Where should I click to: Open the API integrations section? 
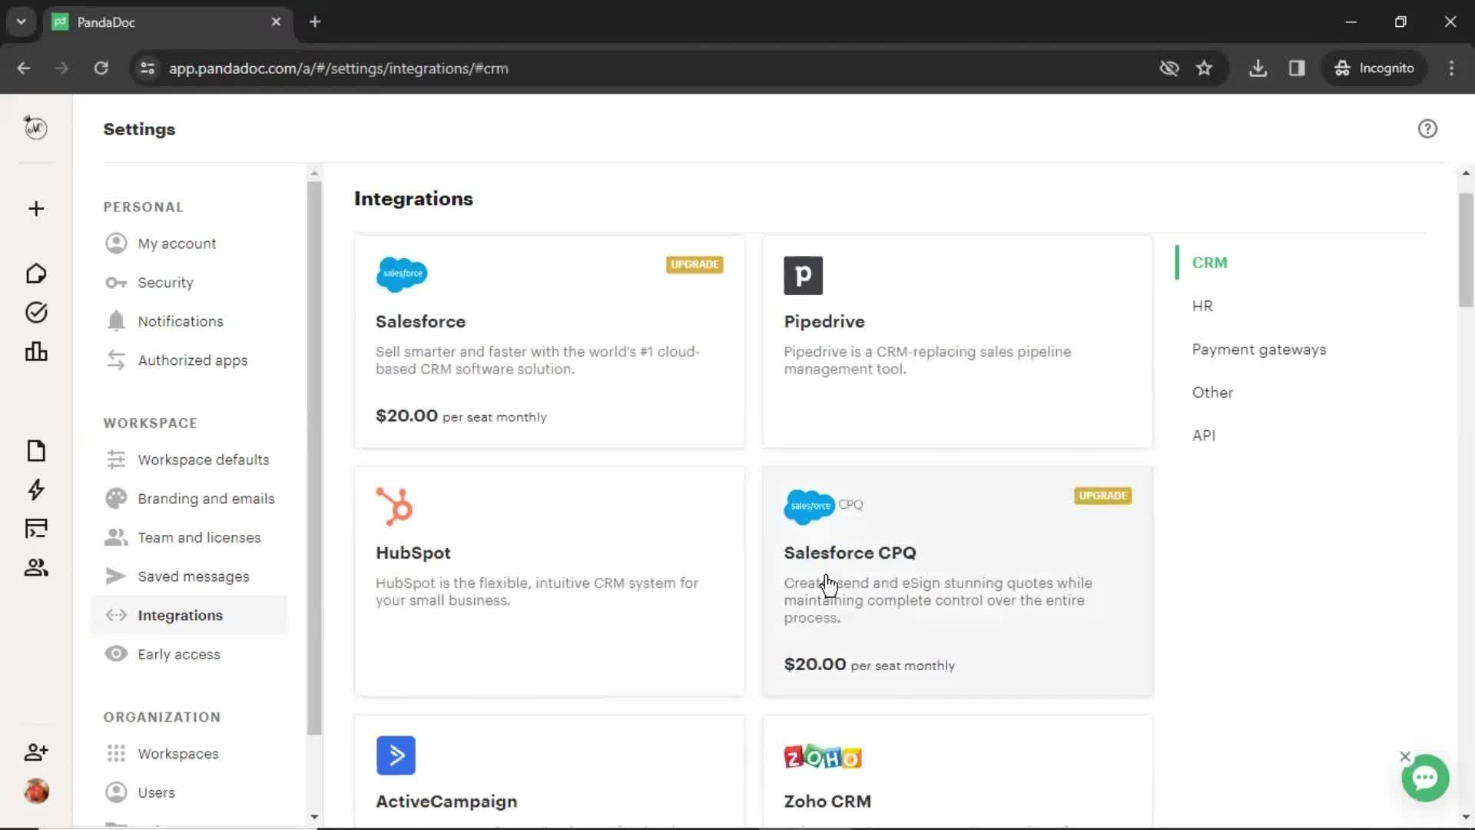click(1202, 435)
